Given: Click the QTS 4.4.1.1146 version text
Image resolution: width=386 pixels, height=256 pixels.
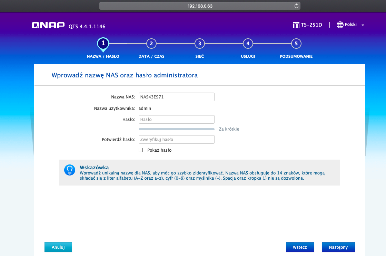Looking at the screenshot, I should point(87,26).
